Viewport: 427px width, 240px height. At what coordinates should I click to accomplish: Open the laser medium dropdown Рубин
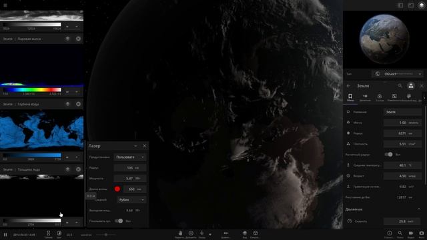click(x=132, y=200)
